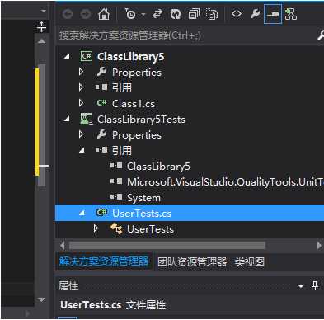Click the horizontal scrollbar right arrow

(319, 245)
